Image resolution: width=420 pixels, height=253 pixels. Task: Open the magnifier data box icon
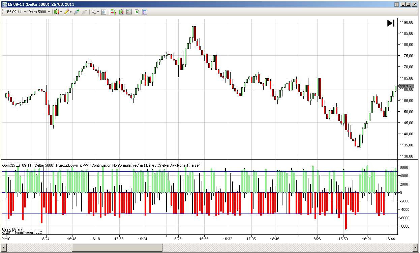point(103,12)
